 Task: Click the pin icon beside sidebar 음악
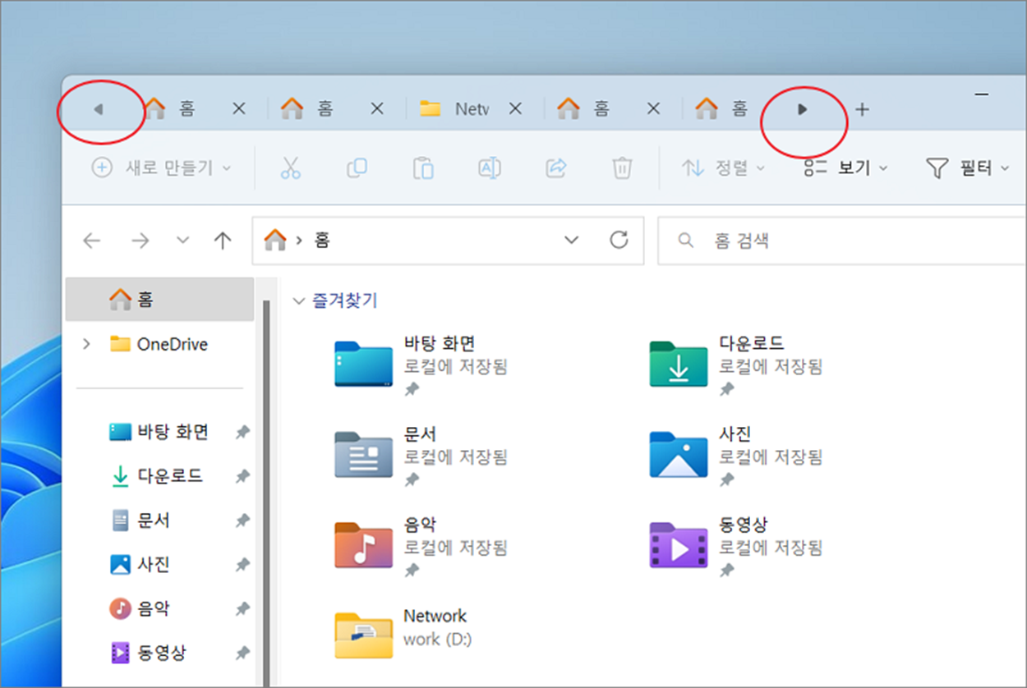click(242, 609)
